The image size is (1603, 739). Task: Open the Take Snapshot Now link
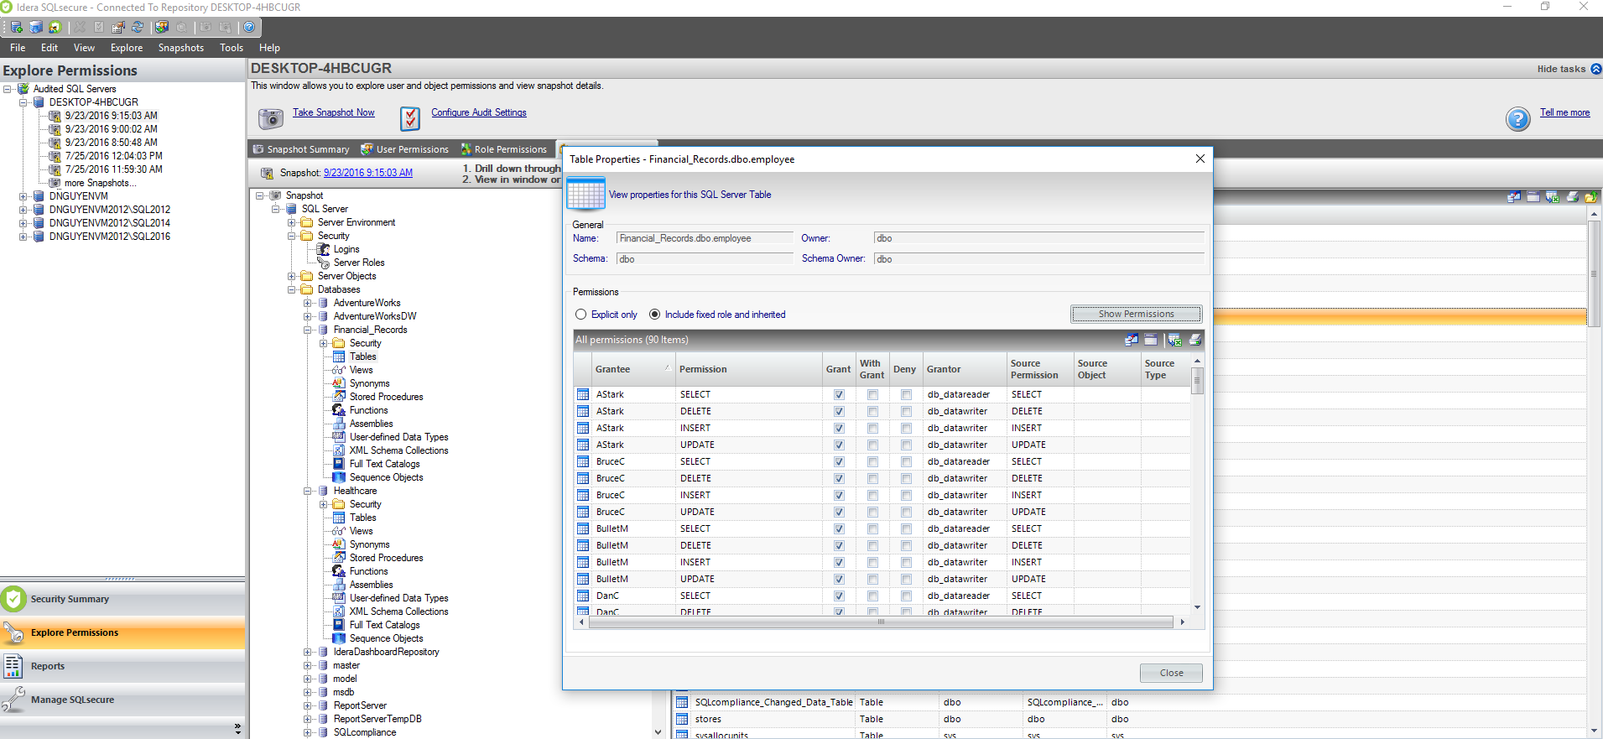pos(333,112)
